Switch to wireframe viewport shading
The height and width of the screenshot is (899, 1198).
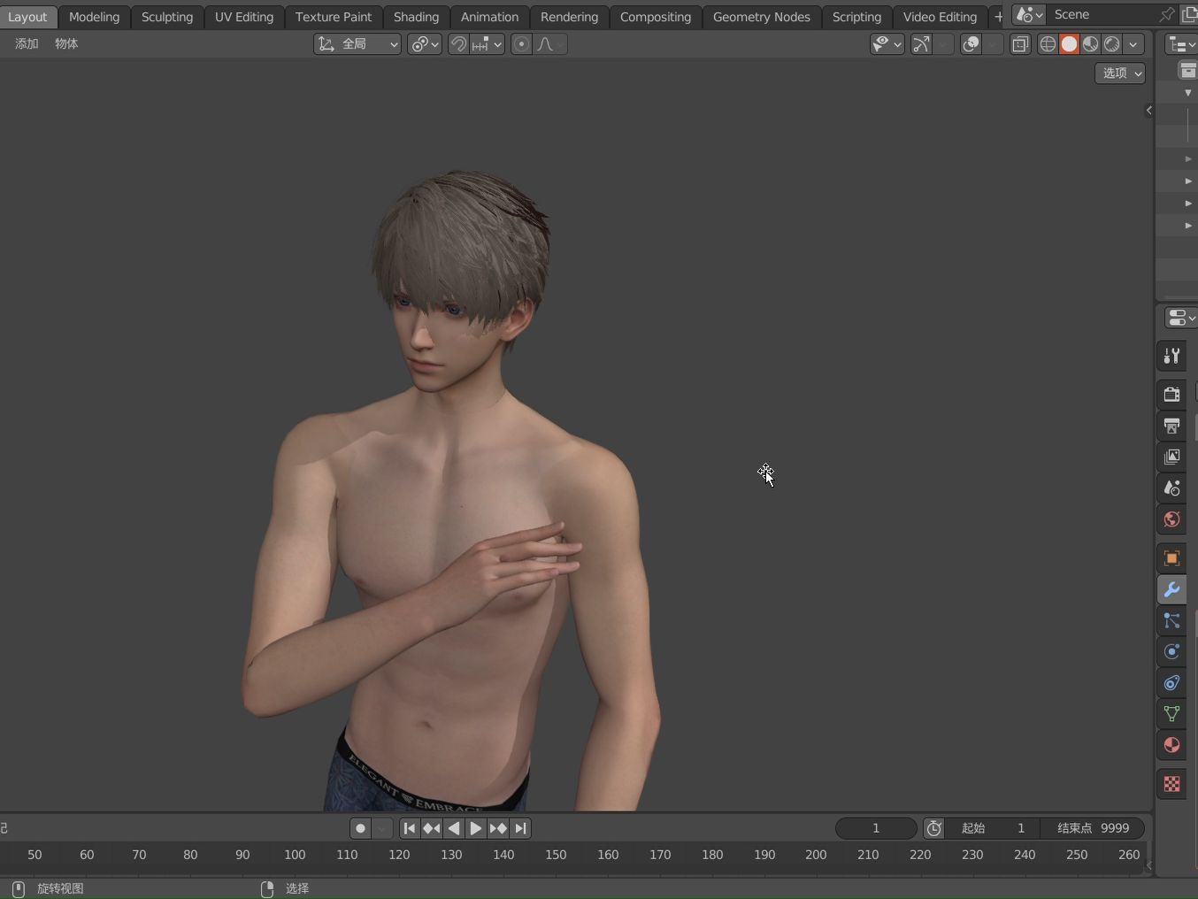[x=1048, y=44]
